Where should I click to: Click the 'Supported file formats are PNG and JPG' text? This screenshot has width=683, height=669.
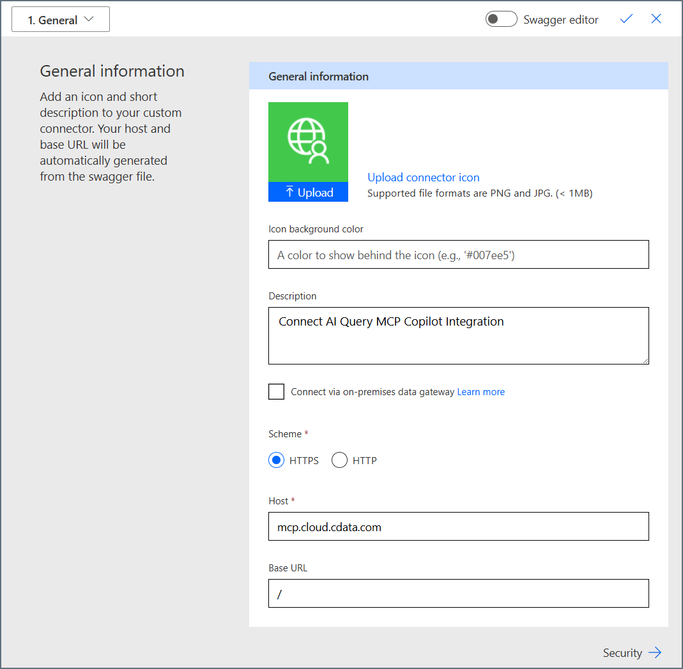pos(480,193)
